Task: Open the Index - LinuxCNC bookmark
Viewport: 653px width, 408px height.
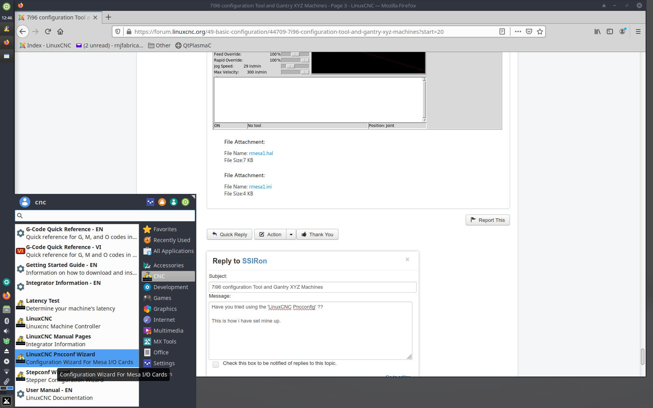Action: tap(45, 45)
